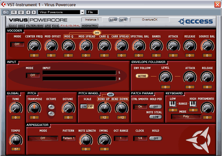Viewport: 222px width, 156px height.
Task: Click the plugin power bypass icon
Action: pos(6,12)
